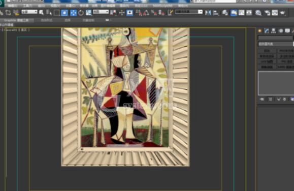The height and width of the screenshot is (191, 294).
Task: Click the Align tool icon
Action: 216,13
